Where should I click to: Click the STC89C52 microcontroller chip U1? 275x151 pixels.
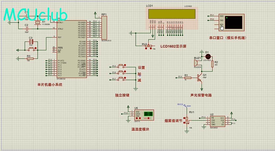tap(72, 49)
